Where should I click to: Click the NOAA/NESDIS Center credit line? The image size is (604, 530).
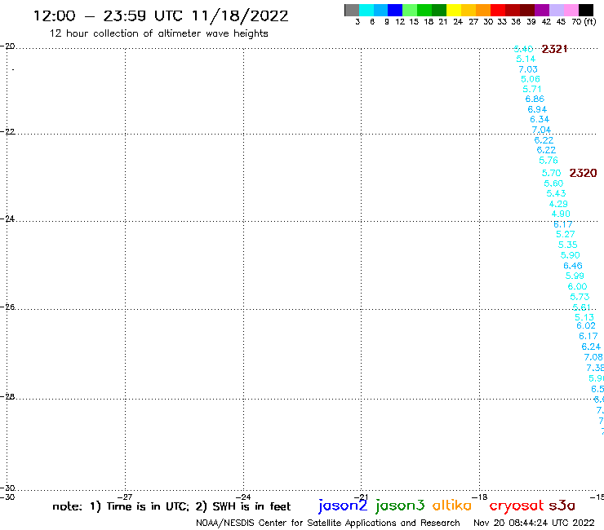[x=328, y=523]
